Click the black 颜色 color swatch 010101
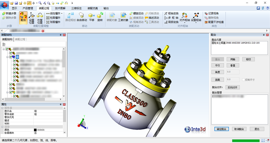Viewport: 270px width, 143px height. point(35,130)
